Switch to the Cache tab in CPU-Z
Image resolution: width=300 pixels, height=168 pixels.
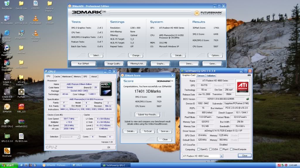coord(57,77)
